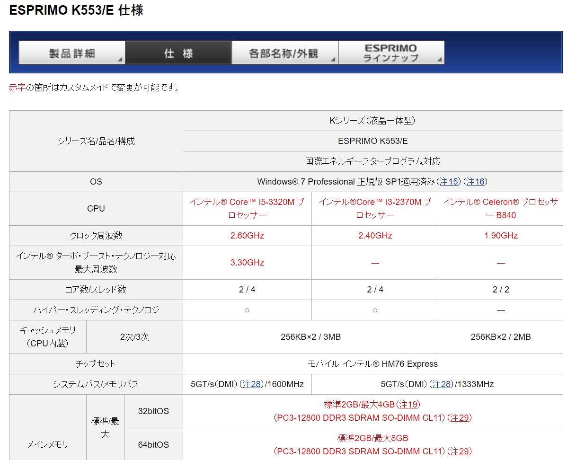567x460 pixels.
Task: Click the "シリーズ名/品名/構成" row header
Action: pyautogui.click(x=96, y=141)
